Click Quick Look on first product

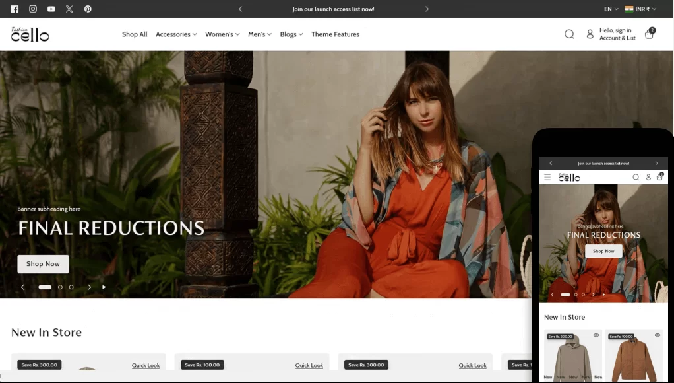146,365
